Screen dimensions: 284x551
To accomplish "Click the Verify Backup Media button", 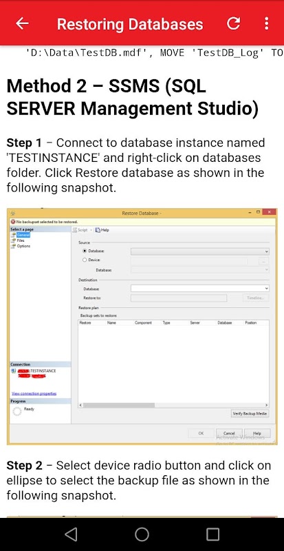I will [250, 414].
